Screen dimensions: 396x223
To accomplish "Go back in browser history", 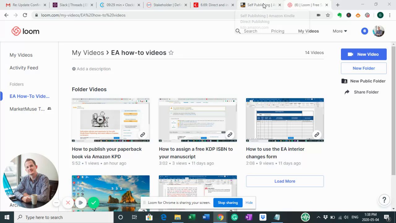I will 6,15.
